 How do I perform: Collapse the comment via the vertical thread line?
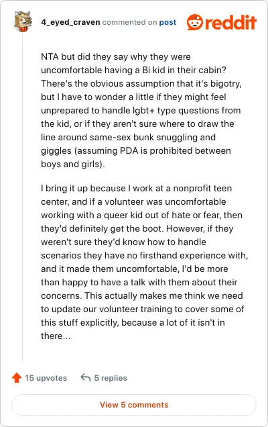pyautogui.click(x=23, y=197)
